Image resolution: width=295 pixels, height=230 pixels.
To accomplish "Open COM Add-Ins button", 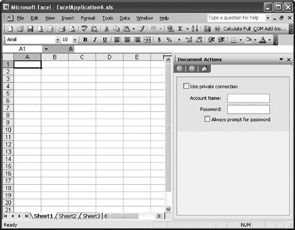I will [x=270, y=29].
